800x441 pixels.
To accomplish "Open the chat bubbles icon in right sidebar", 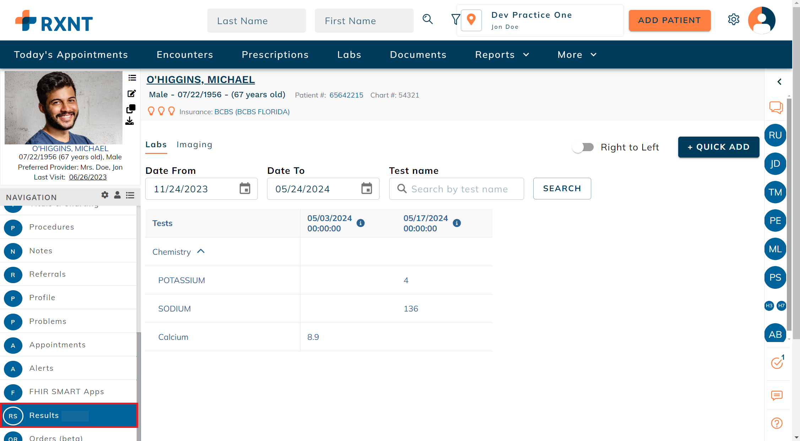I will point(776,108).
